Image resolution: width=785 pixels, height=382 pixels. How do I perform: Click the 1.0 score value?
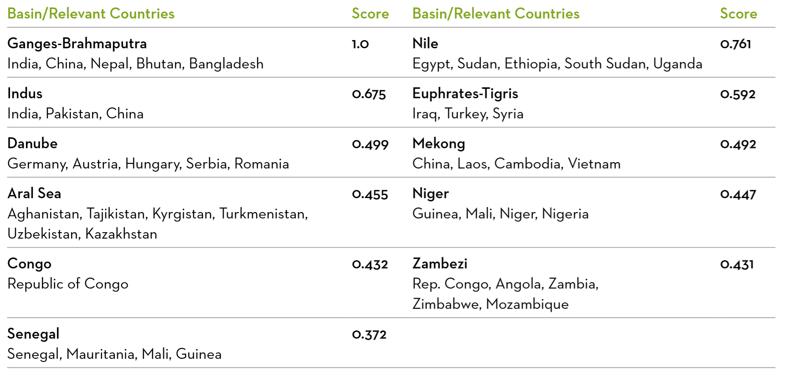(360, 44)
